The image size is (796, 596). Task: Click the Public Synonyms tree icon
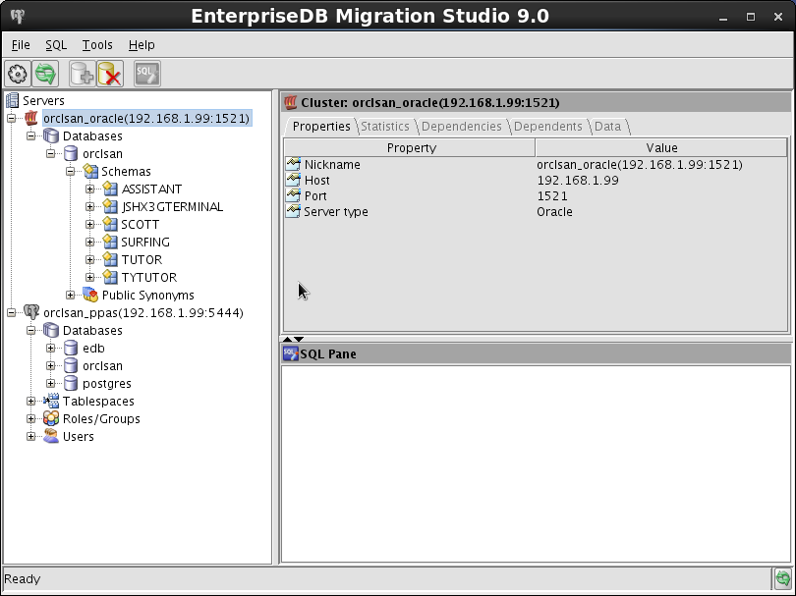pyautogui.click(x=90, y=295)
